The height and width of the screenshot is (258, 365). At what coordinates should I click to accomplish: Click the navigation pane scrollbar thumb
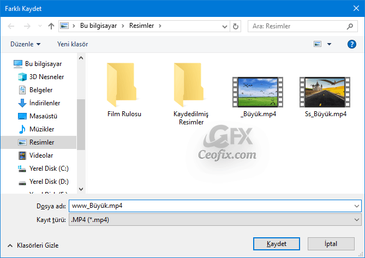click(x=81, y=124)
